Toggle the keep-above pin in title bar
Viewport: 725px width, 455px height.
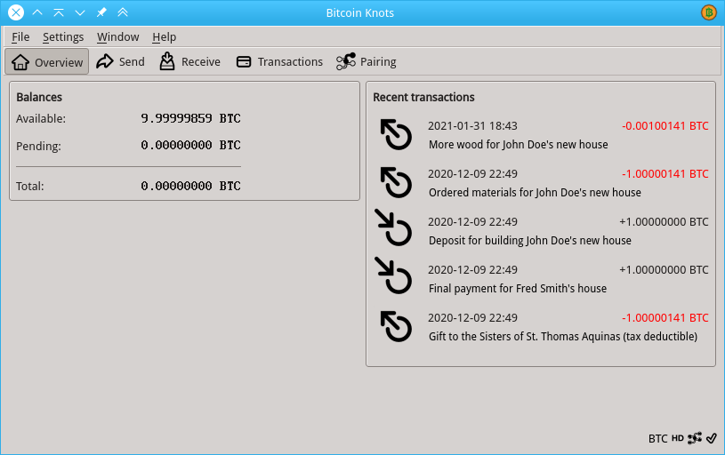click(102, 12)
